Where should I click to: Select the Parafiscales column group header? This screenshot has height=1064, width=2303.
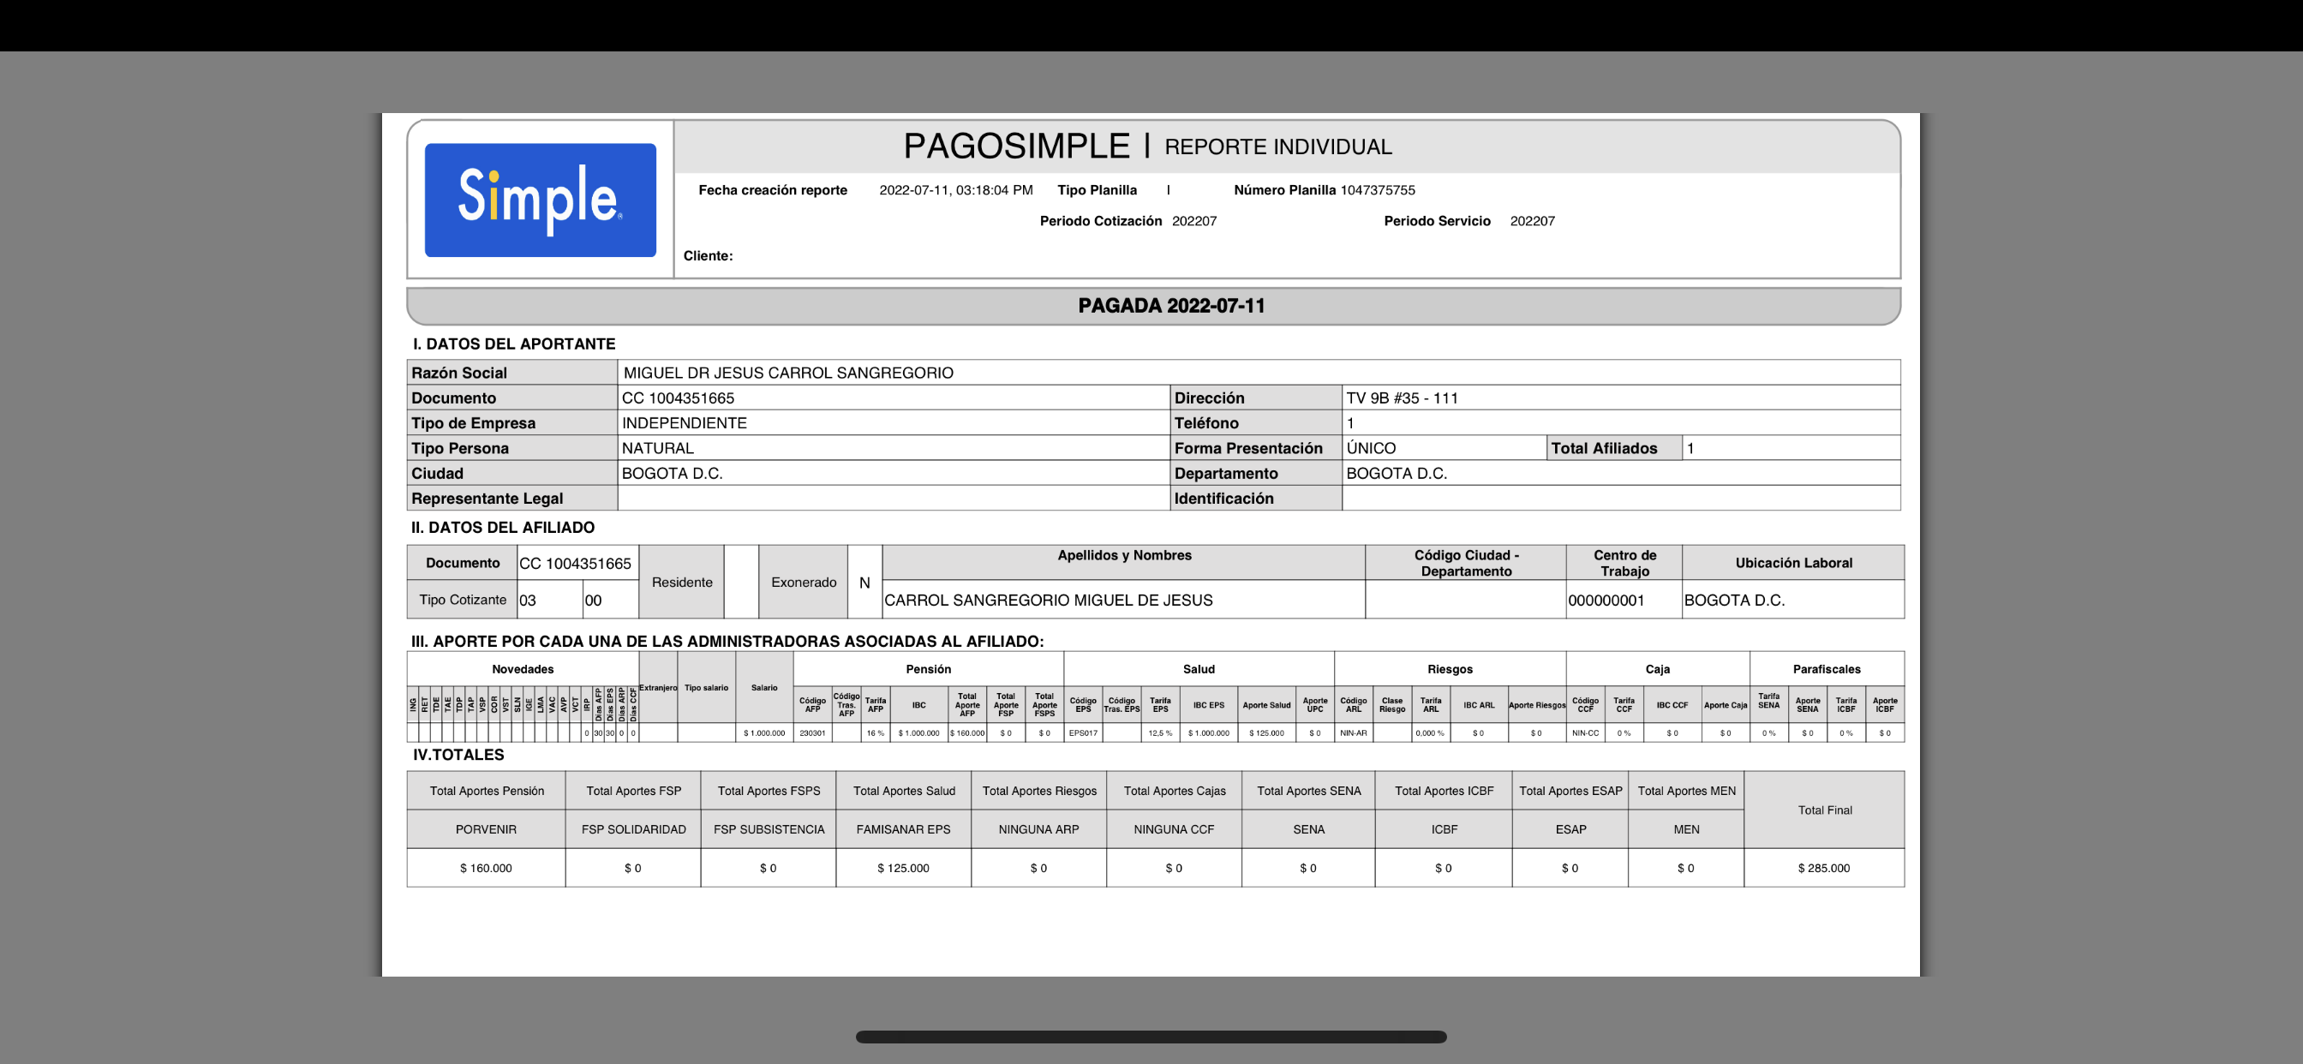click(1826, 669)
